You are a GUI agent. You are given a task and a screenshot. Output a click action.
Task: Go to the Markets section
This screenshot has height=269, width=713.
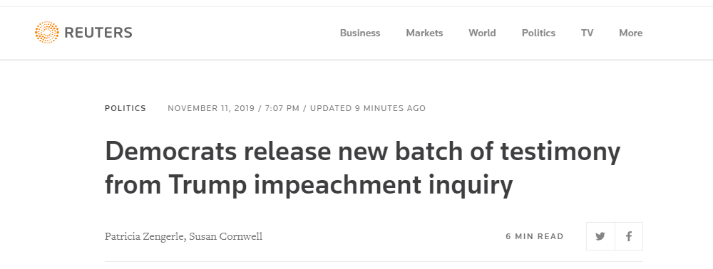pos(424,33)
